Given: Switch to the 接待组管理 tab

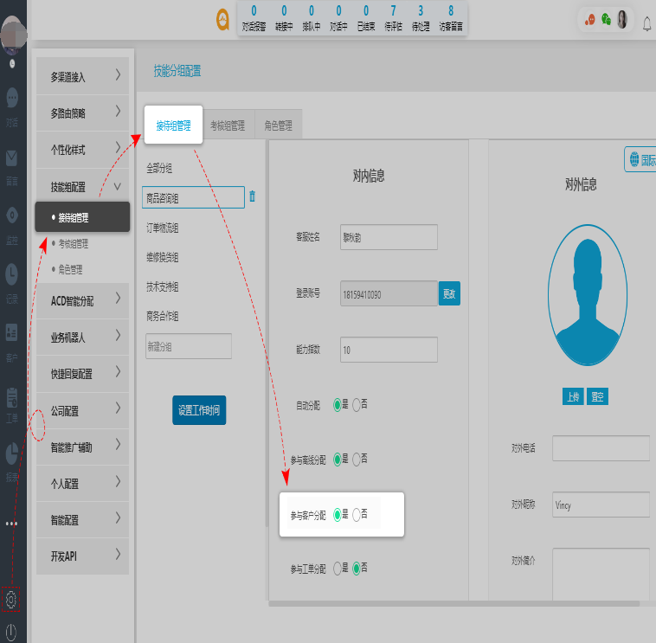Looking at the screenshot, I should (173, 125).
